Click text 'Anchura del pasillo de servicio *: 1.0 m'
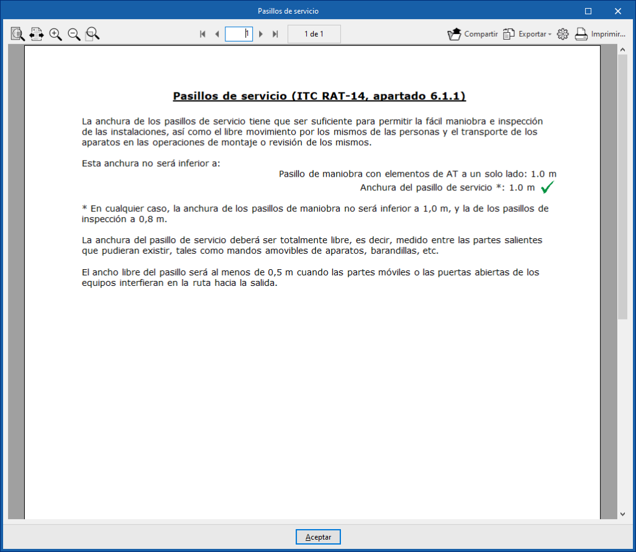The width and height of the screenshot is (636, 552). pos(447,187)
